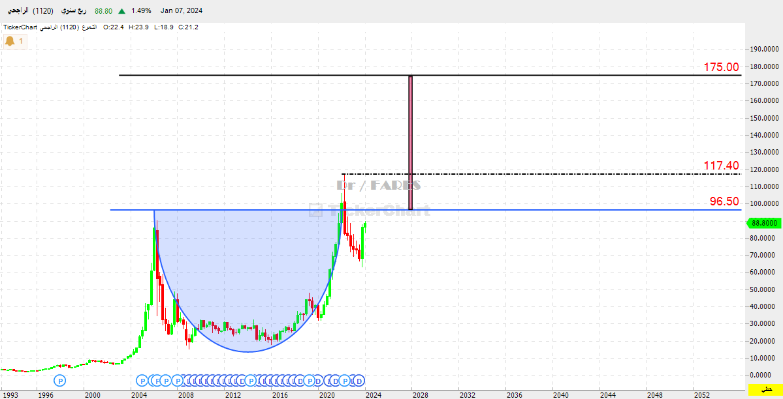This screenshot has width=783, height=399.
Task: Click the L:18.9 low value
Action: pos(163,27)
